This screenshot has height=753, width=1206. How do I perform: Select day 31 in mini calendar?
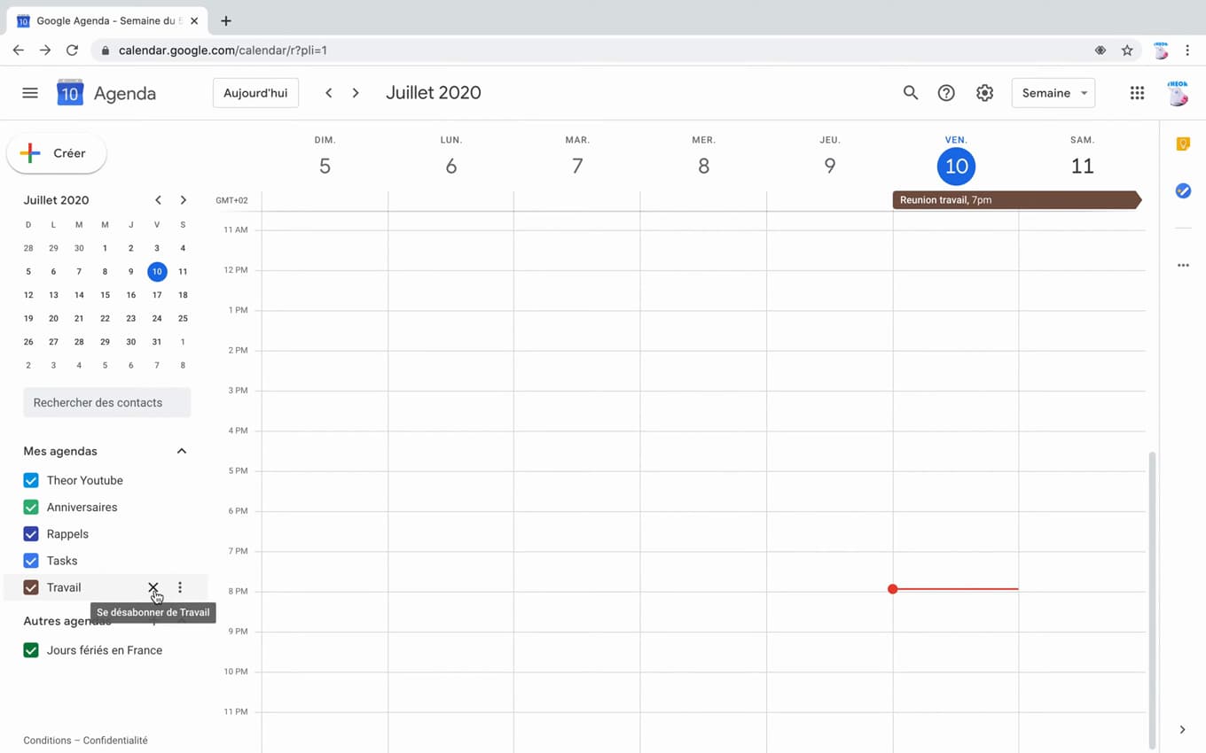pos(157,342)
